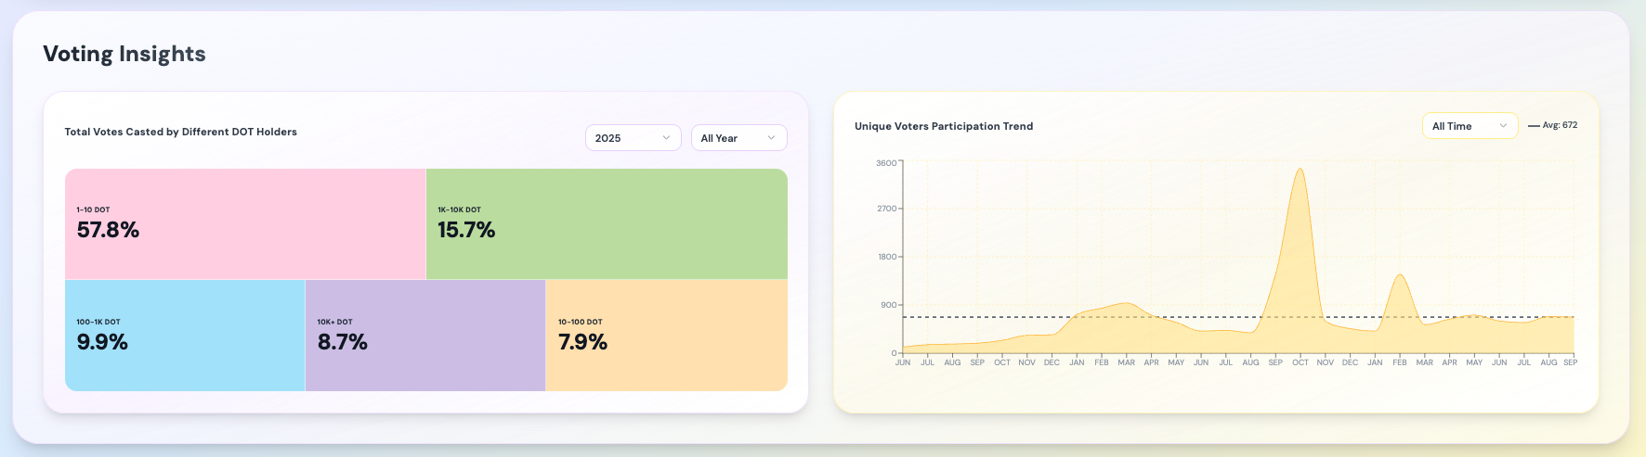Select the pink 1-10 DOT treemap tile
The width and height of the screenshot is (1646, 457).
pos(245,223)
